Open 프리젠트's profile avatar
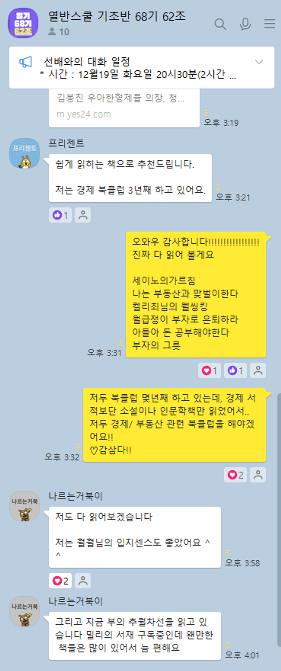Viewport: 281px width, 671px height. pos(24,153)
